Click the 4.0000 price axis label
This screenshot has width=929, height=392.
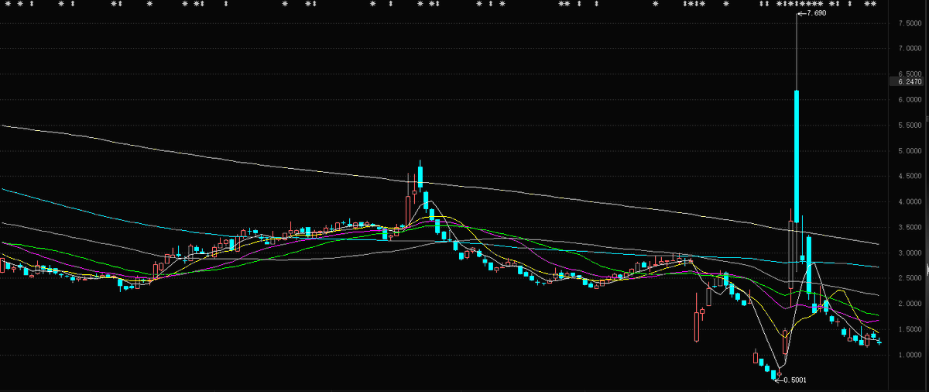click(x=910, y=202)
